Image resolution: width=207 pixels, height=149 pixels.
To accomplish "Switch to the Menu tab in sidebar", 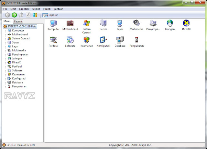I will [x=7, y=21].
